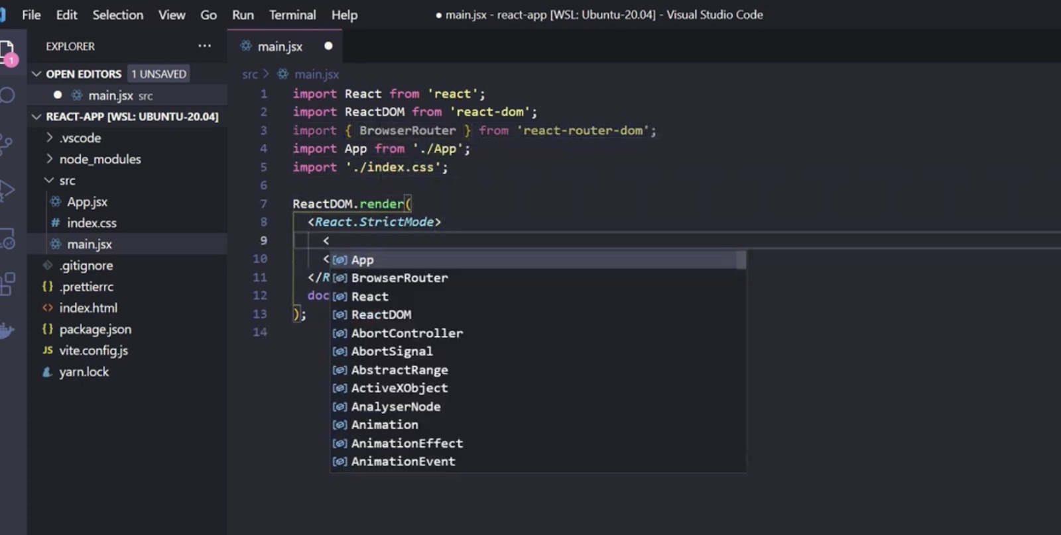The height and width of the screenshot is (535, 1061).
Task: Open the Remote Explorer activity icon
Action: click(7, 238)
